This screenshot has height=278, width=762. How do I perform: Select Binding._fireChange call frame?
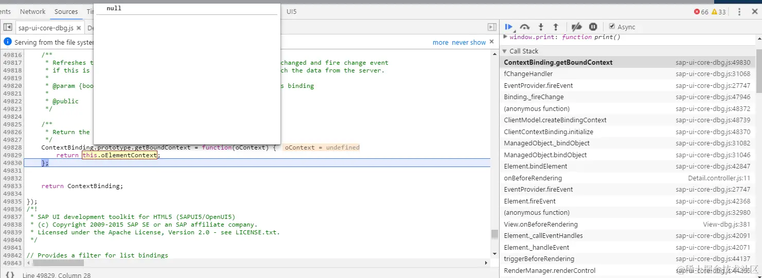coord(627,97)
